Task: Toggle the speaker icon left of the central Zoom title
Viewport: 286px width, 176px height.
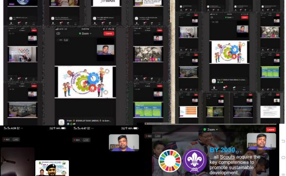Action: click(x=58, y=34)
